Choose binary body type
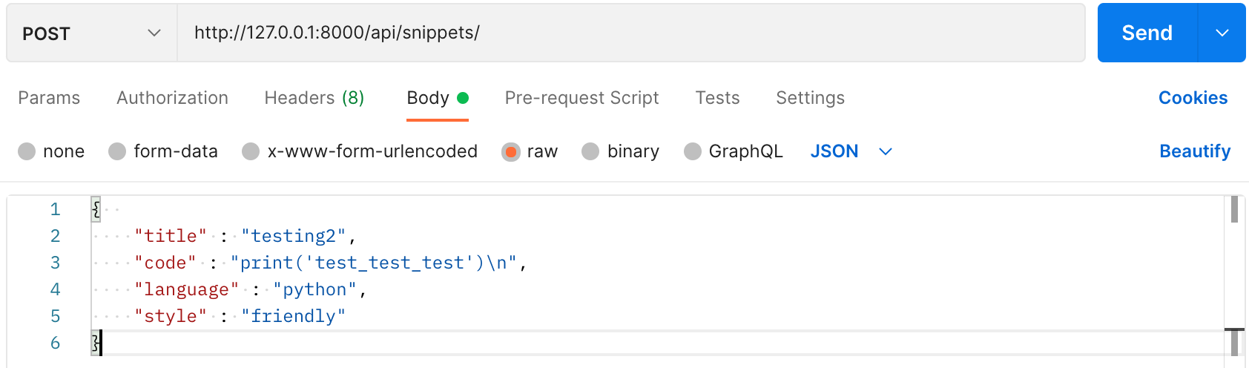1249x368 pixels. pos(590,151)
